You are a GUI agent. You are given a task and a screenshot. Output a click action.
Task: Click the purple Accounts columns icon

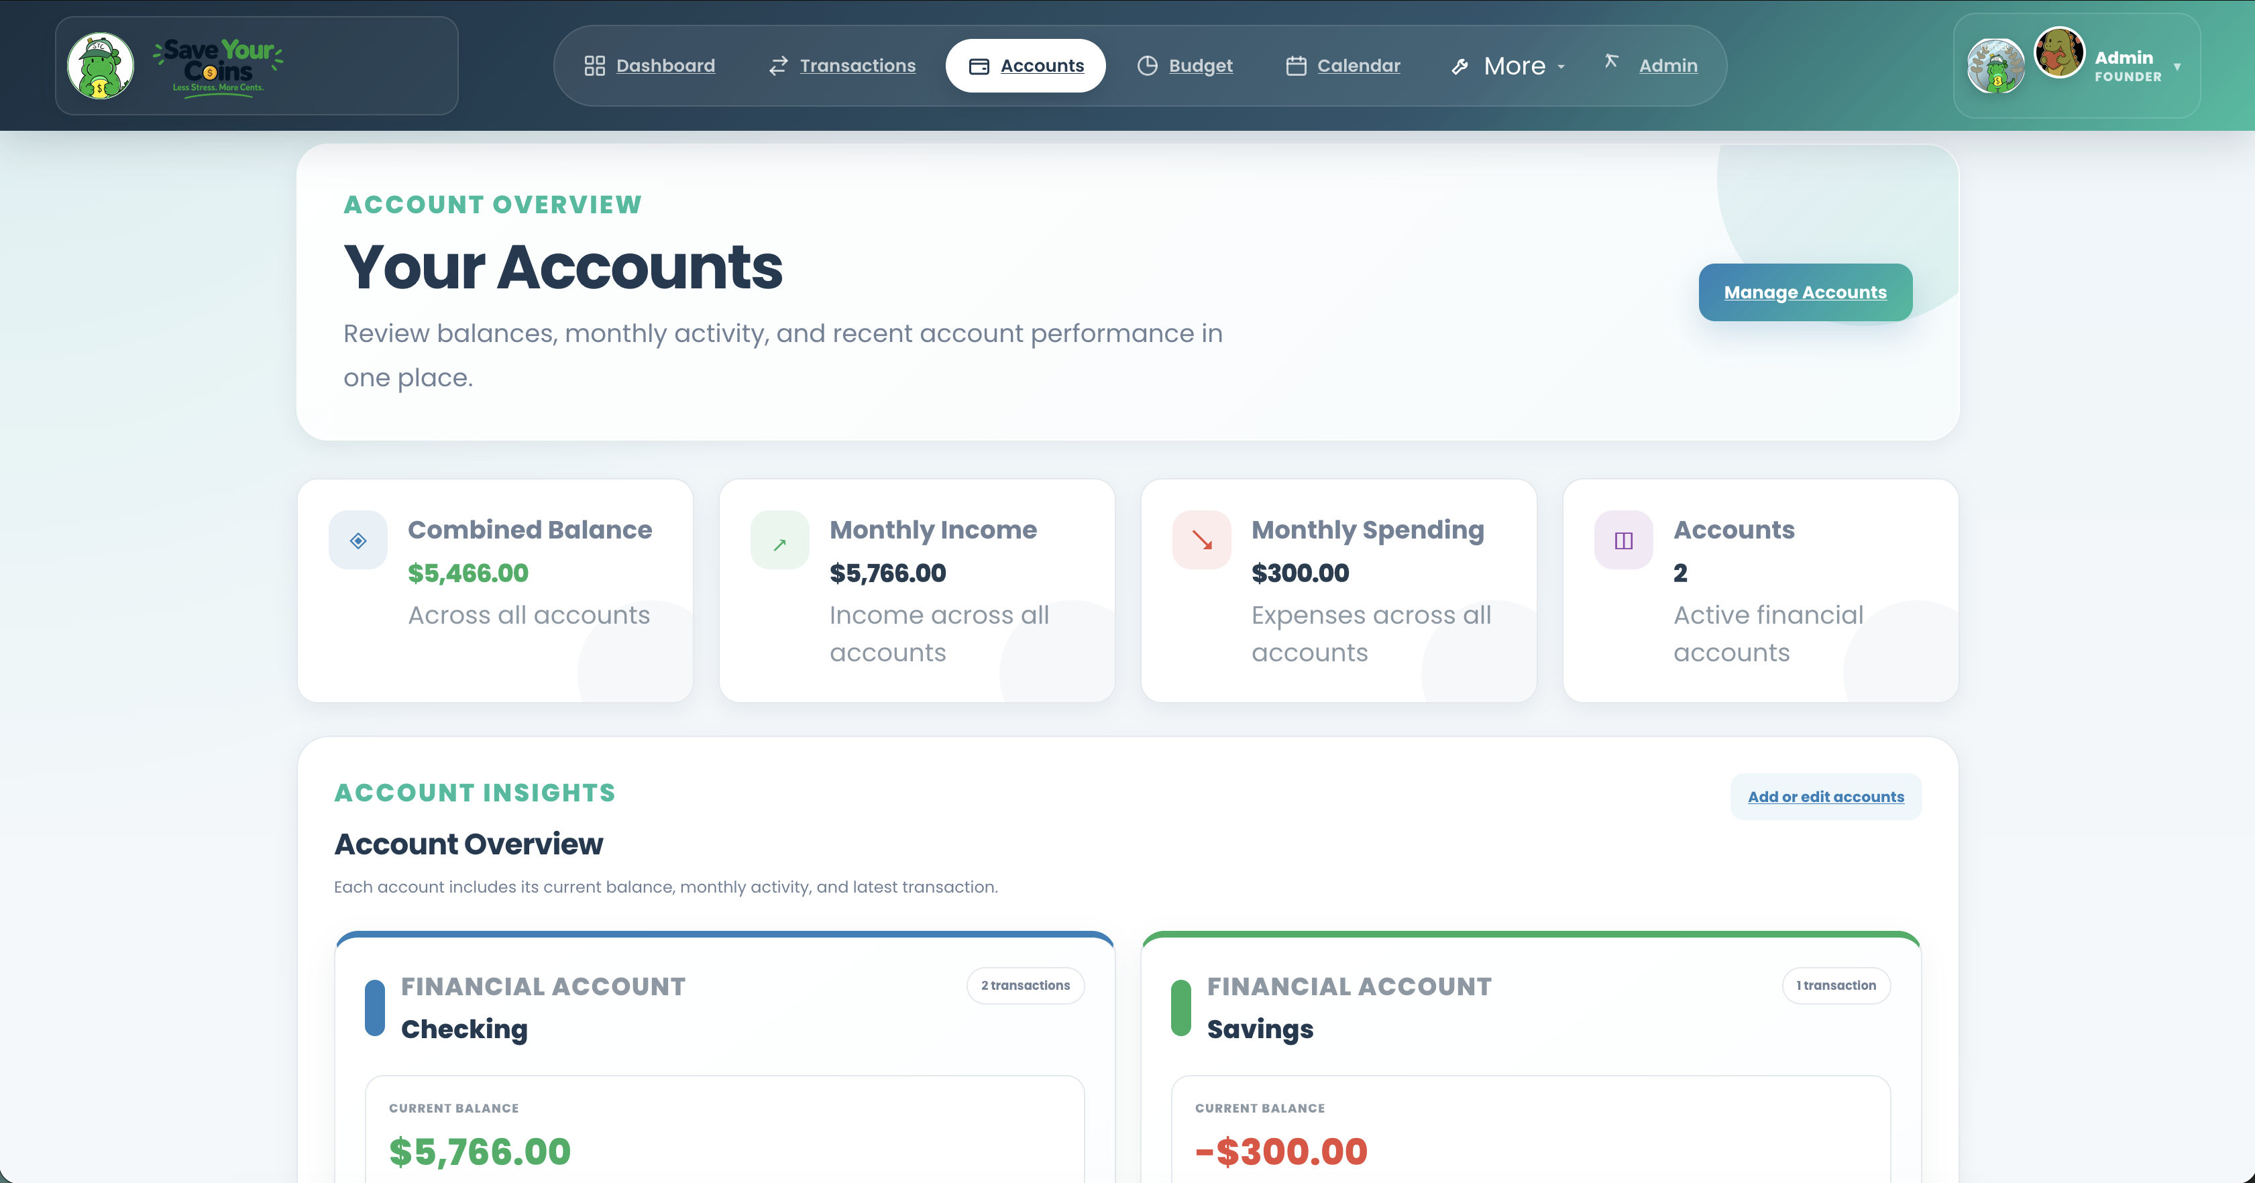tap(1624, 540)
